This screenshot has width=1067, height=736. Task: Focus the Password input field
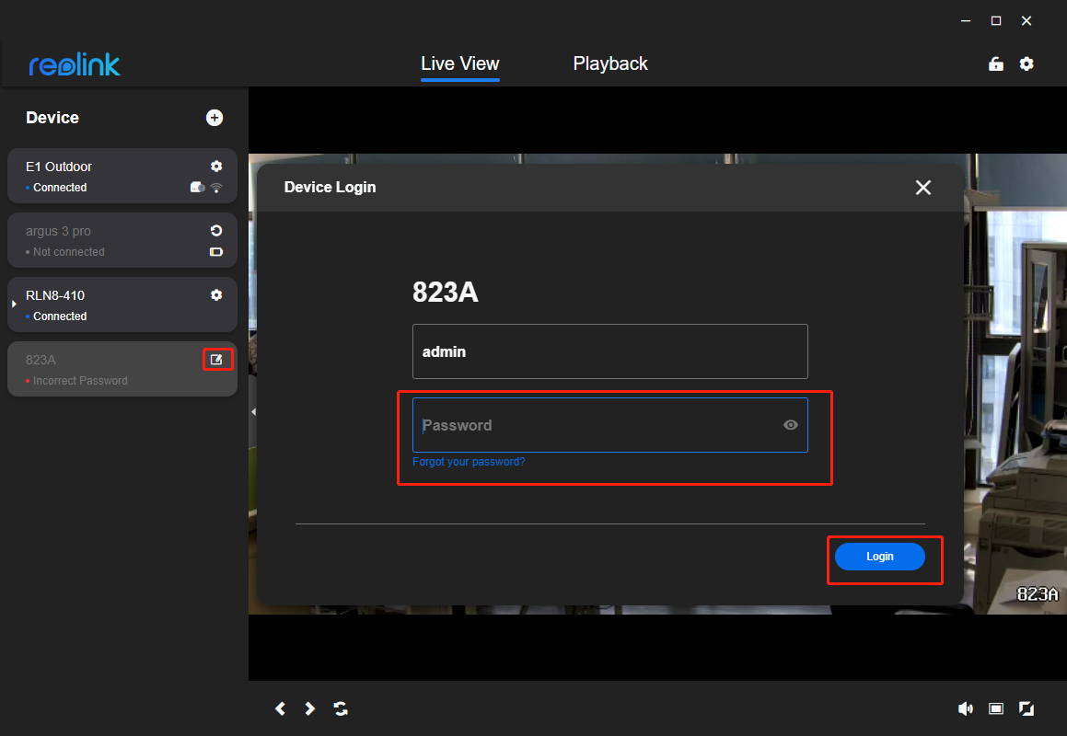pyautogui.click(x=609, y=425)
